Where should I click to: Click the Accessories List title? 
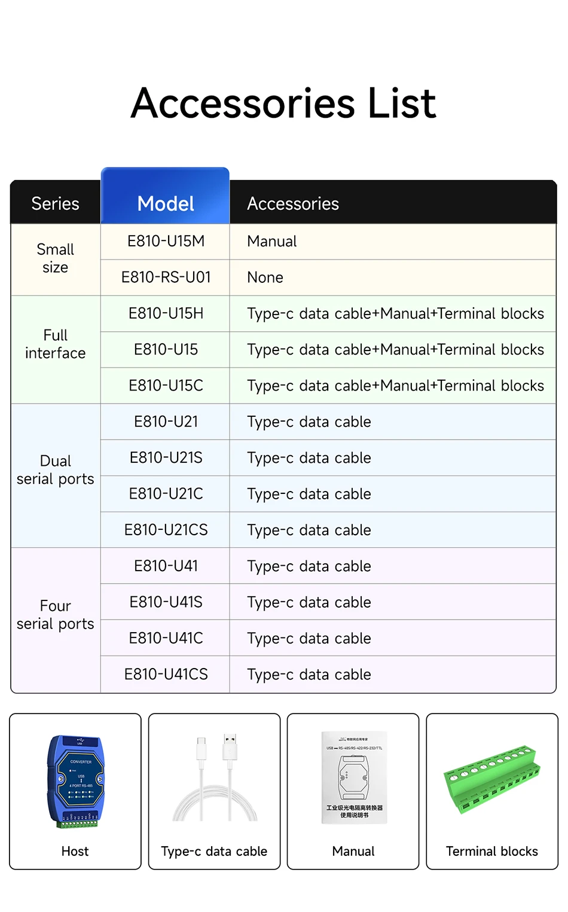[x=283, y=103]
